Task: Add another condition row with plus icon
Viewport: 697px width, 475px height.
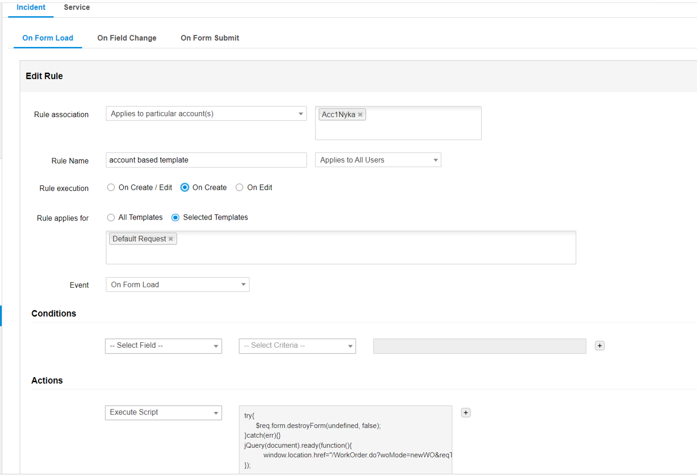Action: (x=600, y=346)
